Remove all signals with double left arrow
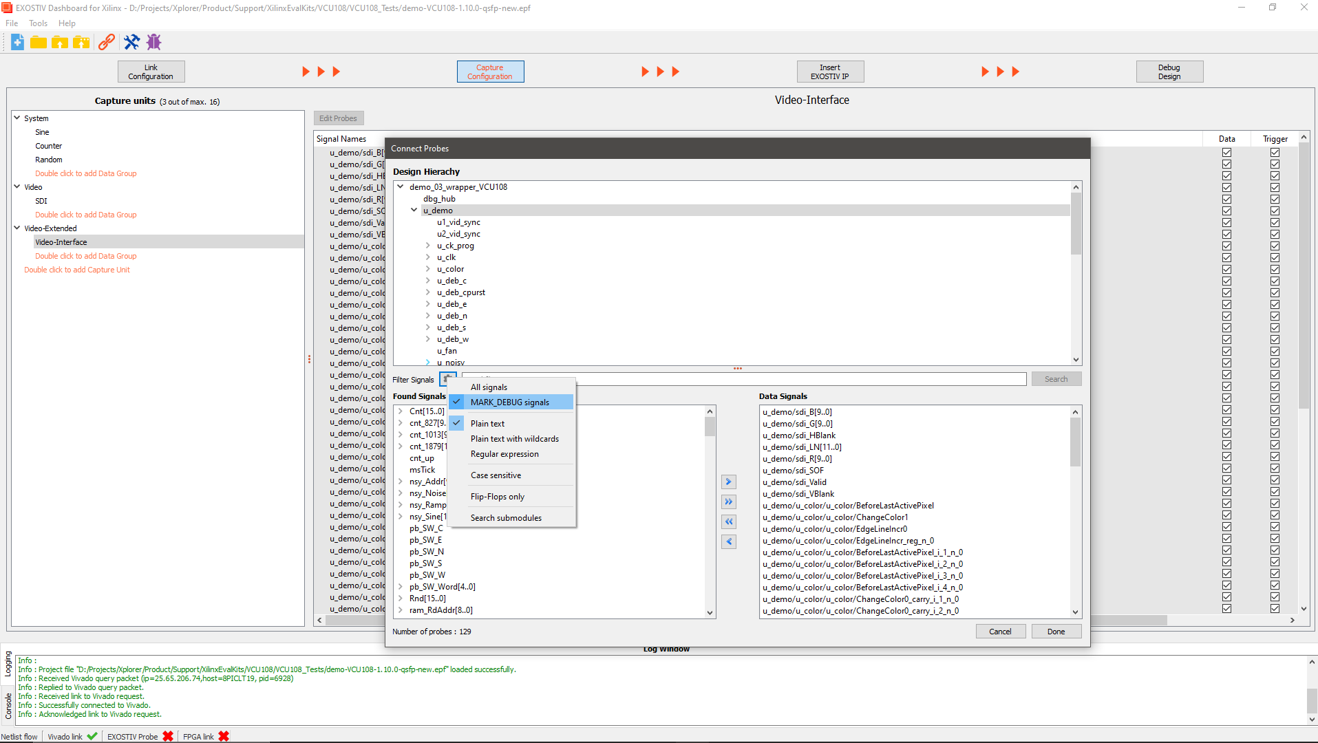This screenshot has height=743, width=1318. point(729,522)
